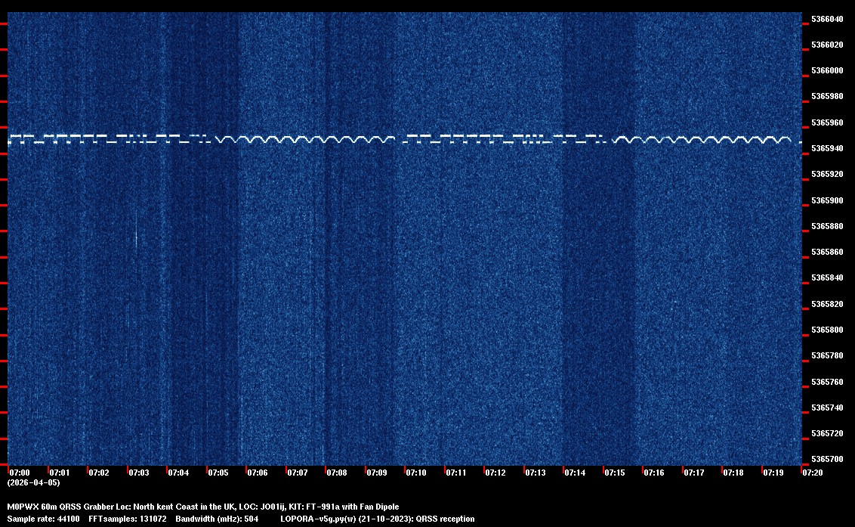Screen dimensions: 855x527
Task: Click the 07:05 time axis label
Action: [x=218, y=473]
